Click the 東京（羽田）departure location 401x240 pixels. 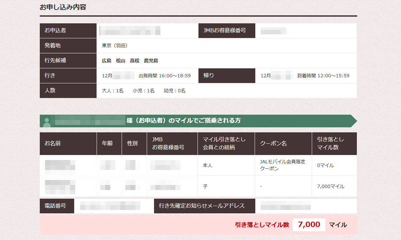[x=114, y=46]
